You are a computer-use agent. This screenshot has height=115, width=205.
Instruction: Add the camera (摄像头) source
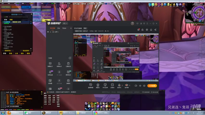tap(98, 86)
